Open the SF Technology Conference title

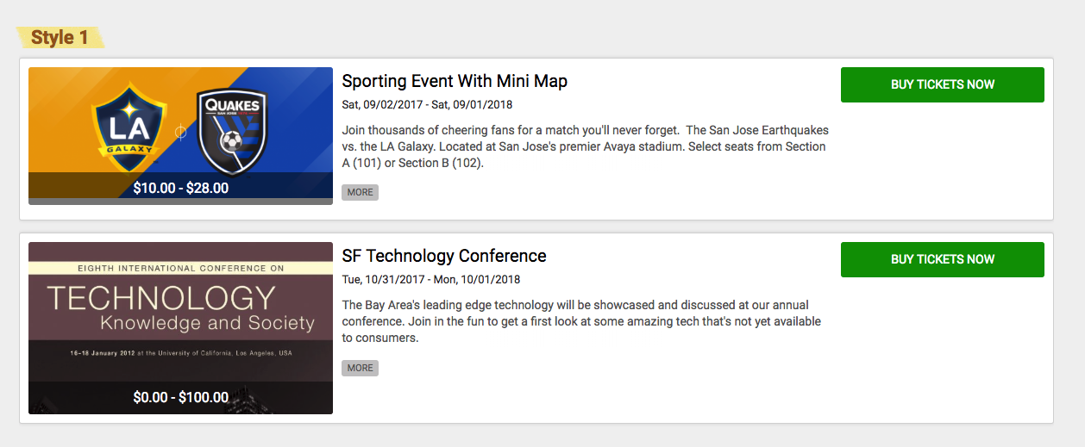click(x=444, y=256)
